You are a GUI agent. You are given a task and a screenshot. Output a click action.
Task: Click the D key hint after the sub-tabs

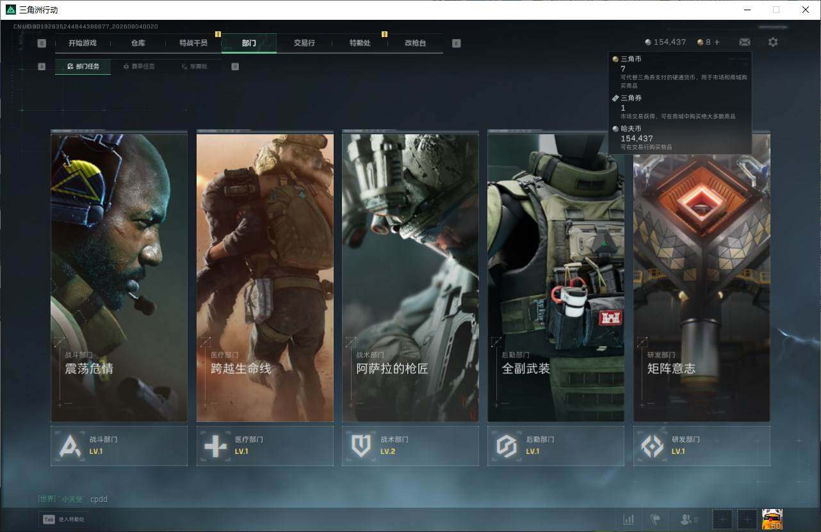point(235,66)
